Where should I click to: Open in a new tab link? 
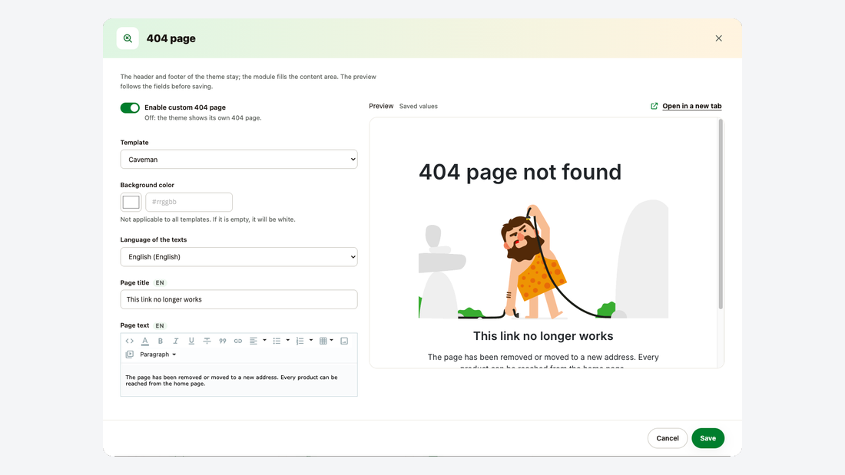coord(692,106)
